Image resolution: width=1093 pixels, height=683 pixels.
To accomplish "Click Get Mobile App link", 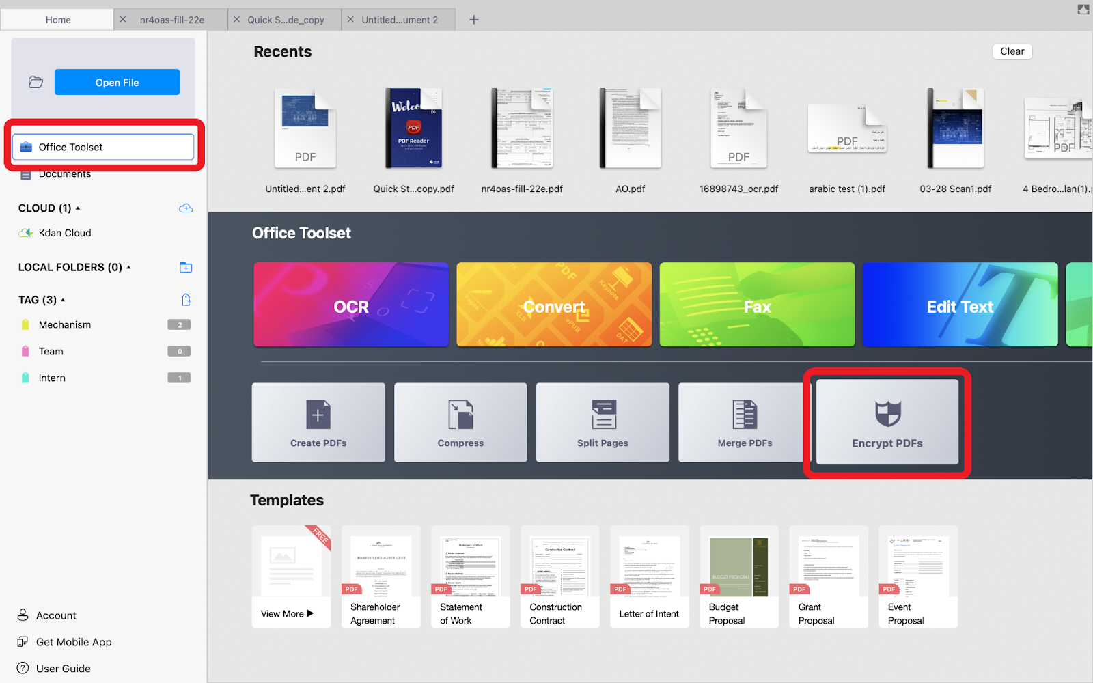I will [x=74, y=642].
